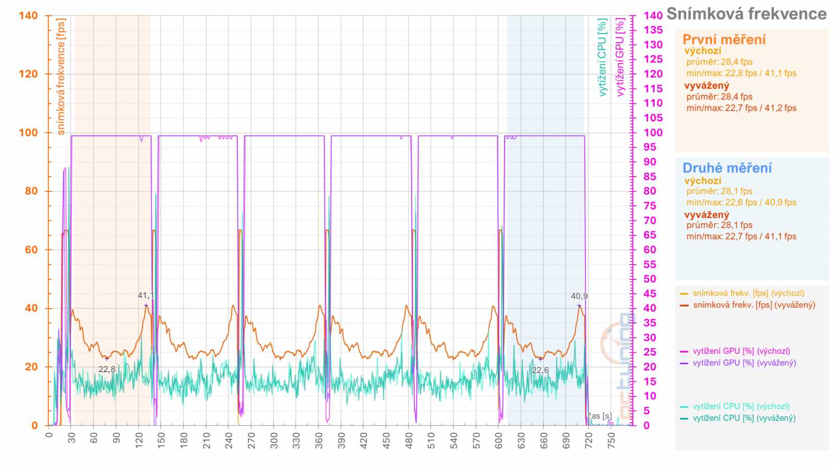Select the První měření heading
This screenshot has width=834, height=470.
pyautogui.click(x=724, y=40)
